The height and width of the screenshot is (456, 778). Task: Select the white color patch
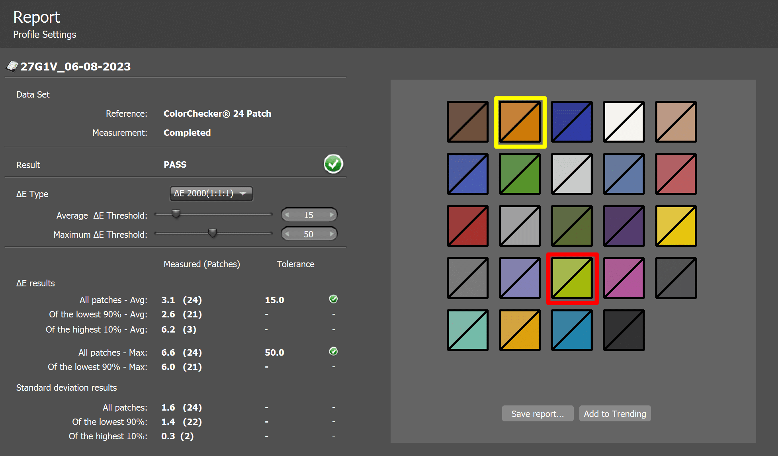pos(624,122)
